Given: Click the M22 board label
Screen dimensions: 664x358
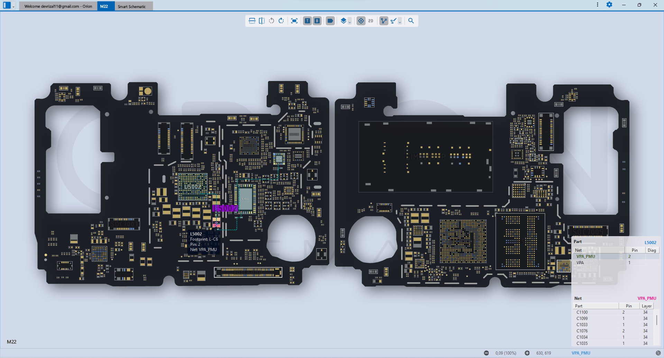Looking at the screenshot, I should [x=12, y=342].
